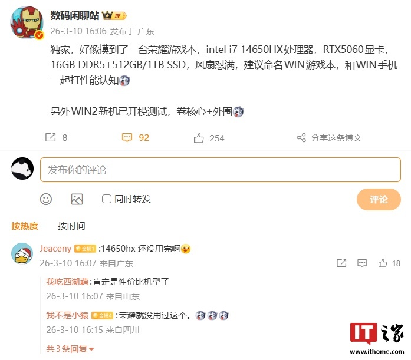Open the Jeaceny username link
Image resolution: width=411 pixels, height=360 pixels.
click(55, 249)
